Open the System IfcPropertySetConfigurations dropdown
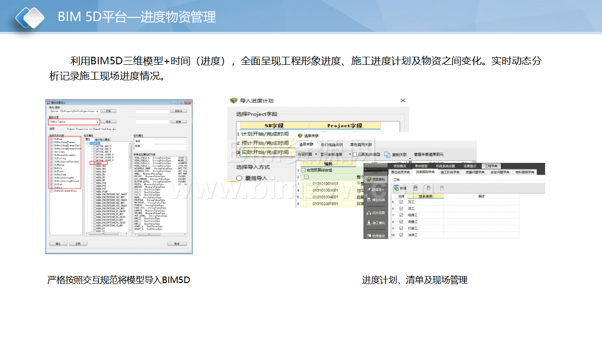Image resolution: width=602 pixels, height=338 pixels. (74, 111)
